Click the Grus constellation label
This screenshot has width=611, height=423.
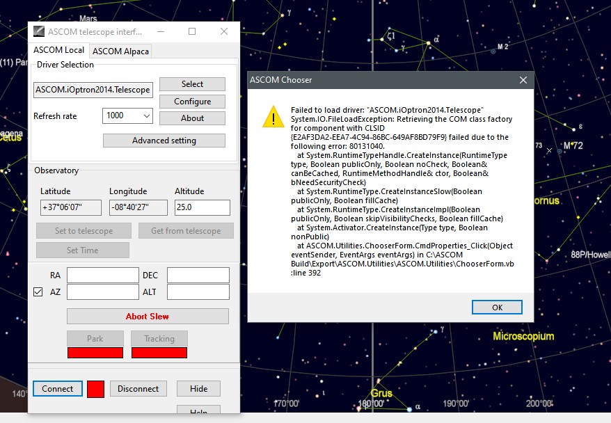[381, 393]
